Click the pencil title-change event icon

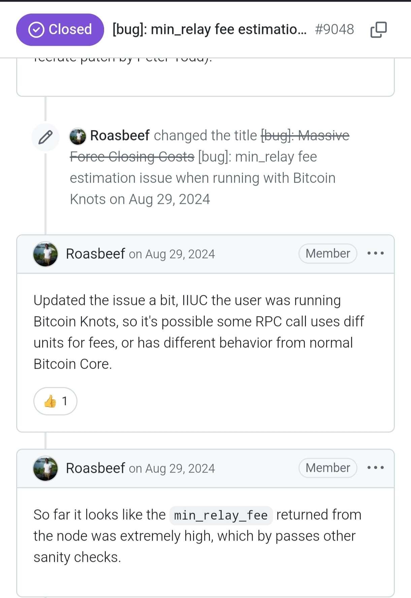tap(45, 137)
